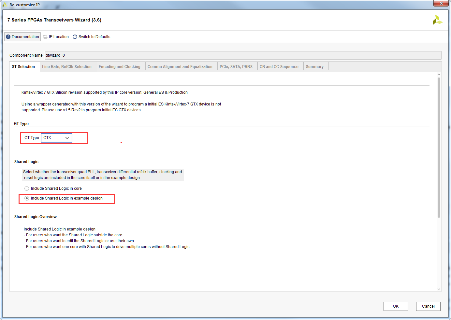Click the Xilinx logo icon
The image size is (451, 320).
[x=437, y=20]
